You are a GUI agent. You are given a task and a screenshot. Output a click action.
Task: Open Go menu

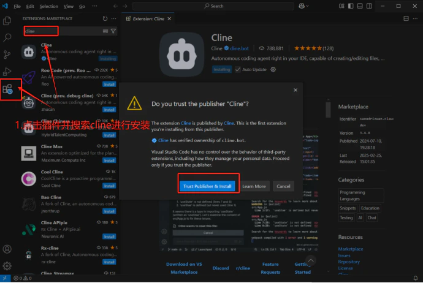point(82,6)
